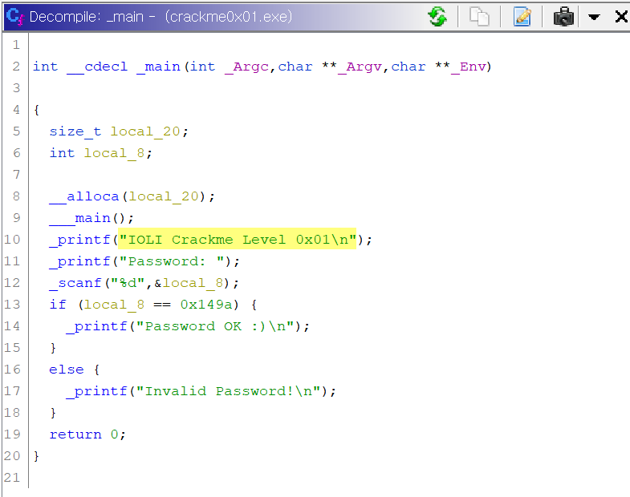Screen dimensions: 630x497
Task: Select local_20 variable declaration on line 5
Action: tap(145, 131)
